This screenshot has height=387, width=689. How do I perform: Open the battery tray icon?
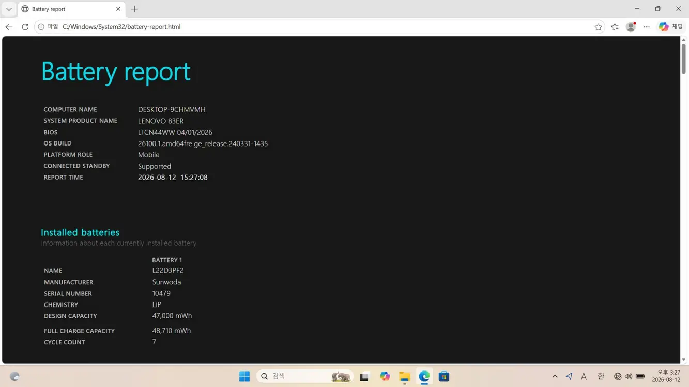coord(640,376)
